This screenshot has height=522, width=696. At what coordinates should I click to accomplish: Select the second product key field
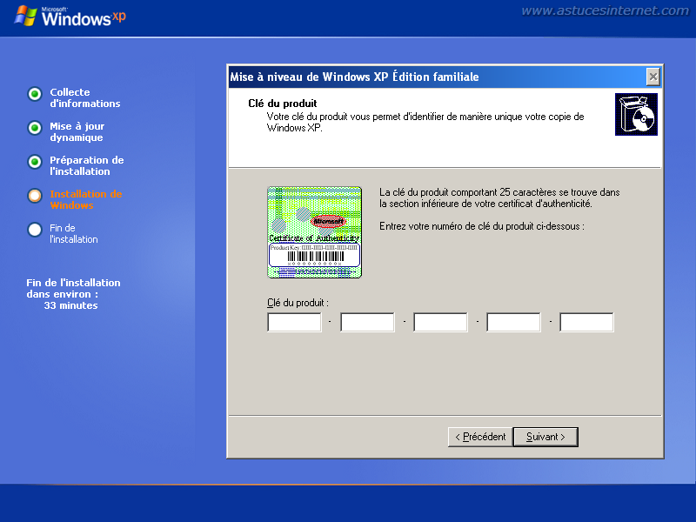click(x=367, y=322)
